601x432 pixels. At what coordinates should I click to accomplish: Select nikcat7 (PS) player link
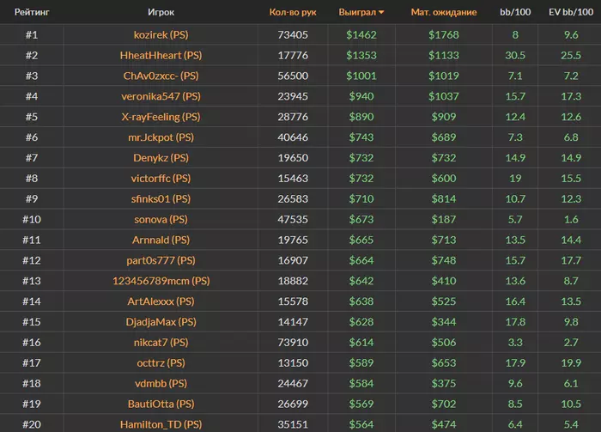[x=161, y=342]
